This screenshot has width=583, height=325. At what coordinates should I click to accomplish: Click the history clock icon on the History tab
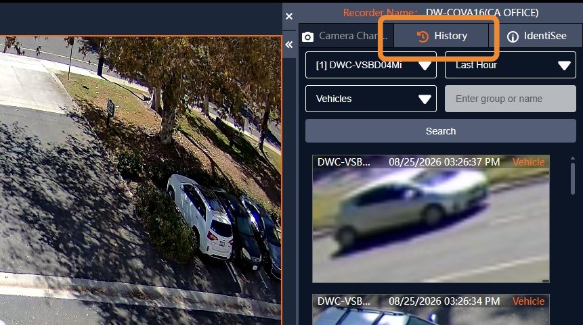pos(423,36)
